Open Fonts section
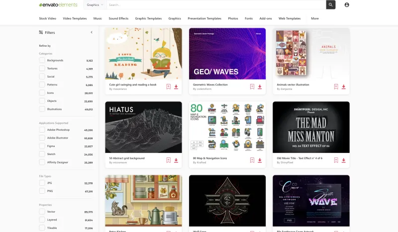398x232 pixels. point(249,18)
